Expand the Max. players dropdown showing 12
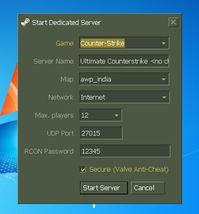Viewport: 199px width, 214px height. pyautogui.click(x=101, y=115)
